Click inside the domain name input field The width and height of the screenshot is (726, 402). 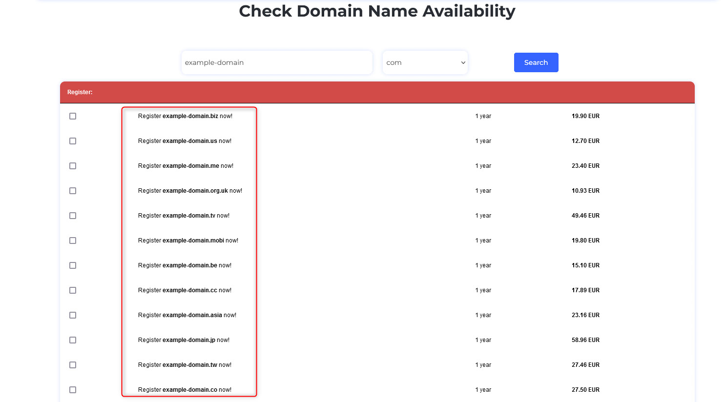point(276,62)
